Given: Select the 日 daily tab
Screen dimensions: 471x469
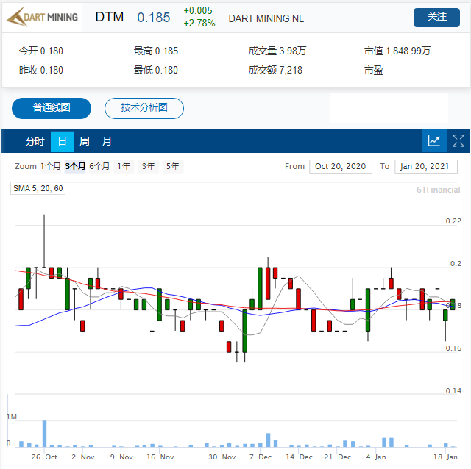Looking at the screenshot, I should click(62, 141).
